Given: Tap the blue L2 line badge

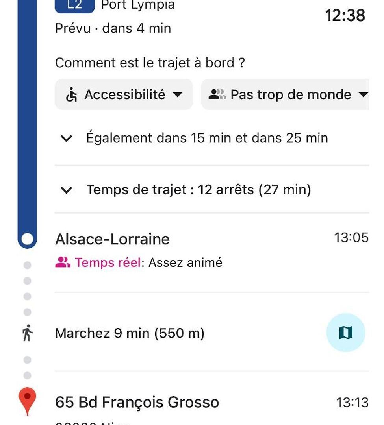Looking at the screenshot, I should (74, 6).
